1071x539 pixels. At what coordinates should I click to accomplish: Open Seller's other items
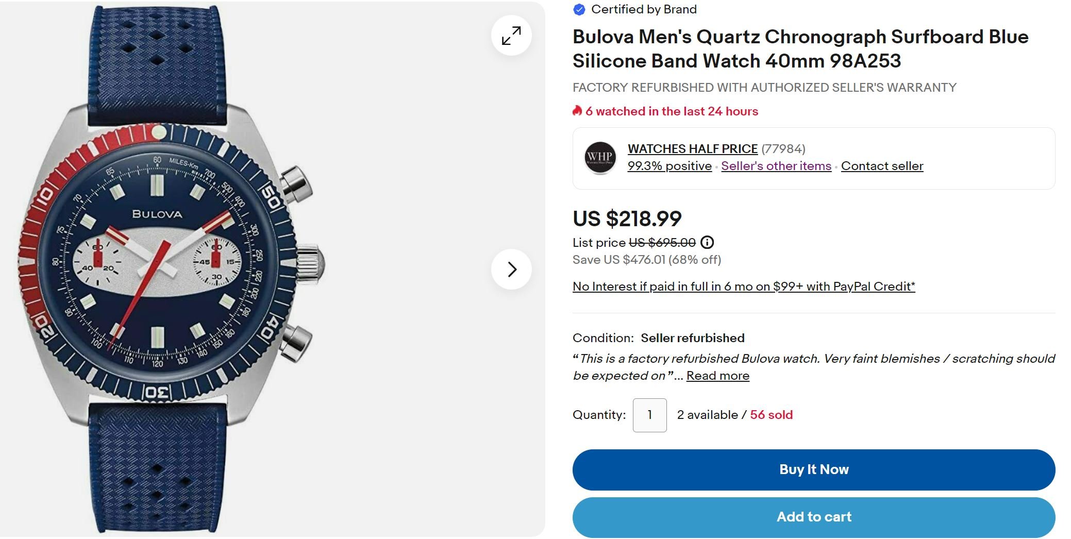point(776,166)
